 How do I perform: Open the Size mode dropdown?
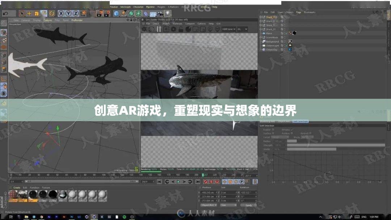228,205
